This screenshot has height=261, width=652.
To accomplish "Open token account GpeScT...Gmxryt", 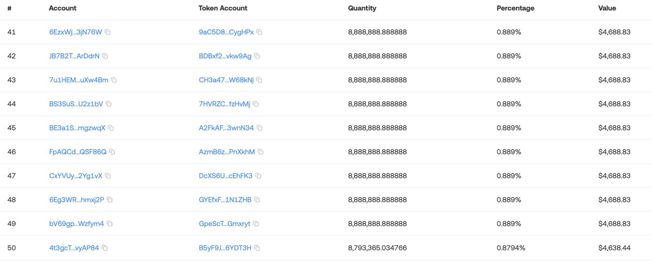I will 224,223.
